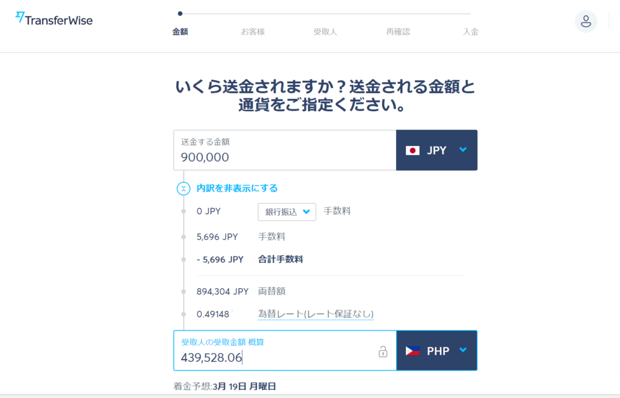Open the JPY currency dropdown
This screenshot has height=398, width=620.
pyautogui.click(x=436, y=150)
